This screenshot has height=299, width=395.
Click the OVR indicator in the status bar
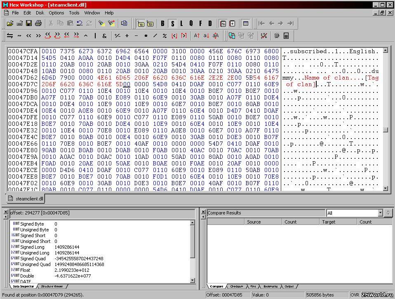(355, 295)
